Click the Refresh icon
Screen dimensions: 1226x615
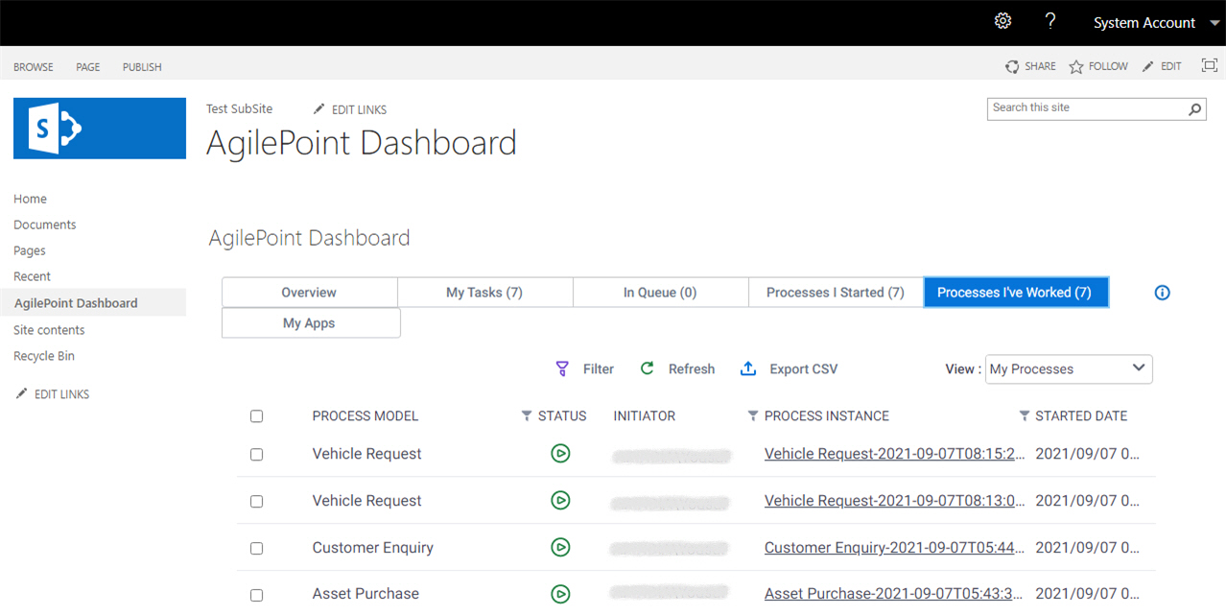(x=648, y=368)
